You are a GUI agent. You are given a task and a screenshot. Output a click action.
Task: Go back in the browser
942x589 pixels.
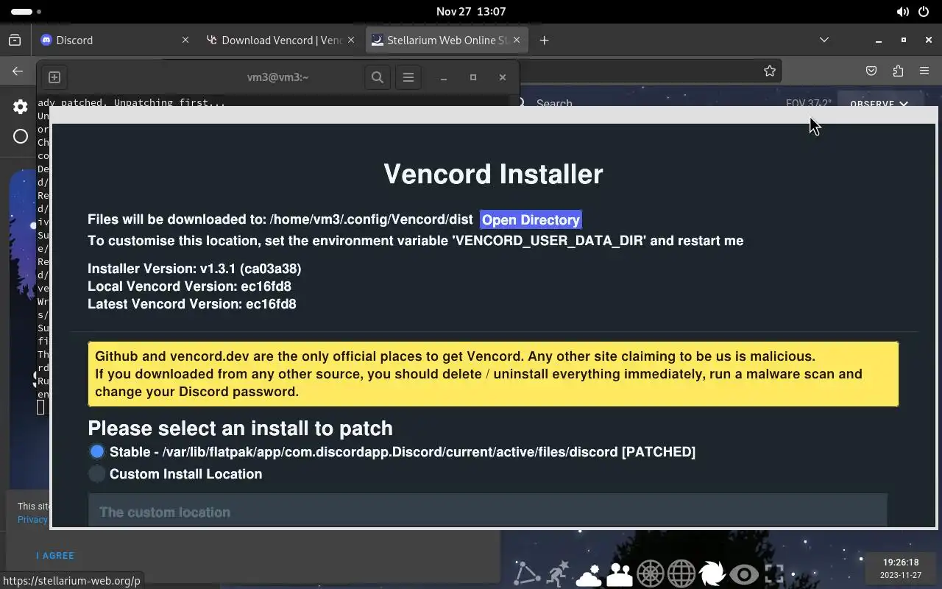[x=18, y=71]
